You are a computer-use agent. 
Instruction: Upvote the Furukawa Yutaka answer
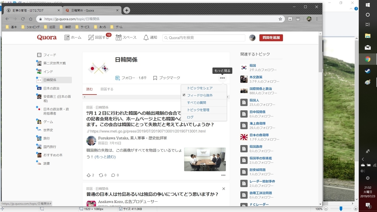(88, 175)
